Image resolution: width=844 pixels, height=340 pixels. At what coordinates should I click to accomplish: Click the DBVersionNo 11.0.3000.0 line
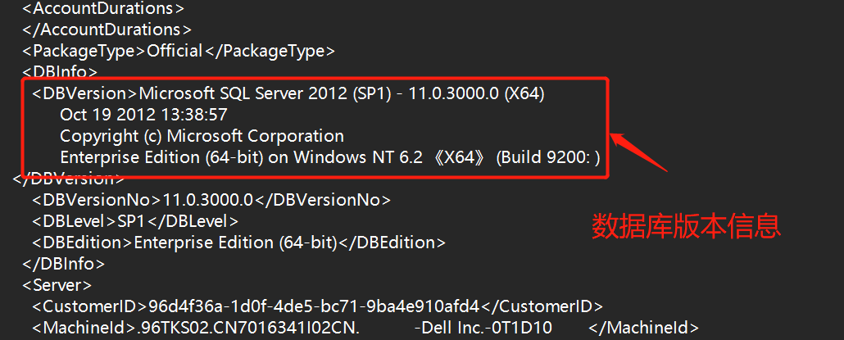211,200
